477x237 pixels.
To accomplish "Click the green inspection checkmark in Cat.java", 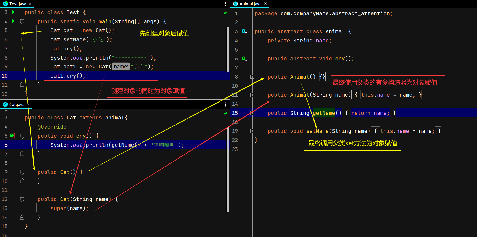I will [225, 113].
